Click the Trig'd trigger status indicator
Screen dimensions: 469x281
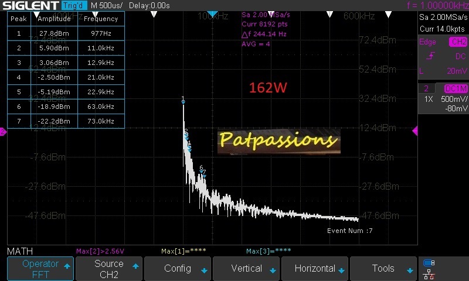click(73, 5)
